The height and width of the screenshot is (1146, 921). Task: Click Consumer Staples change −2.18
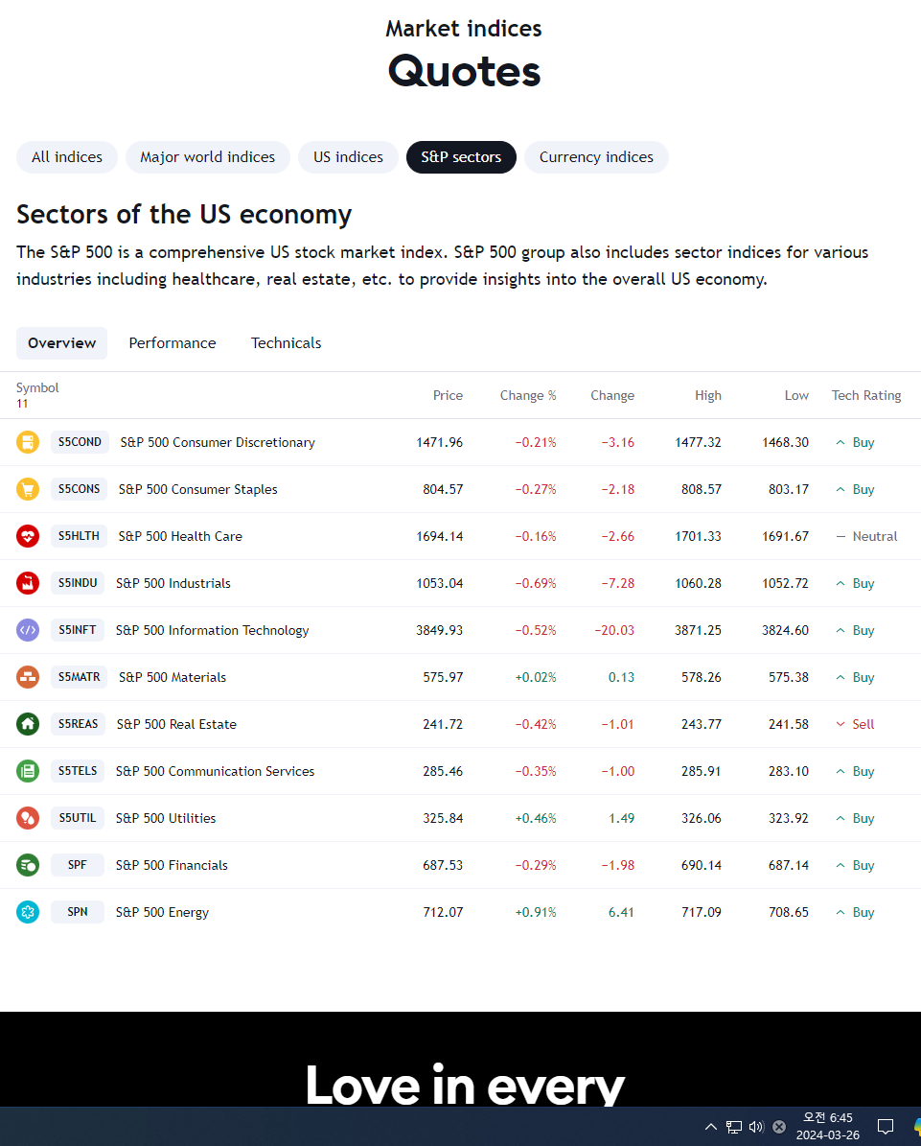click(618, 489)
